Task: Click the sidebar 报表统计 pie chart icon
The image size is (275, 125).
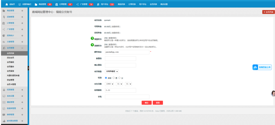Action: pos(4,35)
